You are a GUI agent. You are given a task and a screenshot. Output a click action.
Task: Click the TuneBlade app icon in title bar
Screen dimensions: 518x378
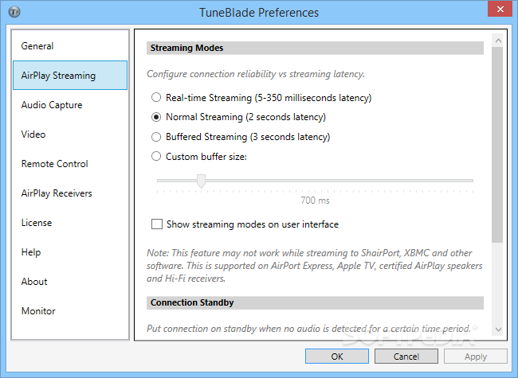(14, 12)
